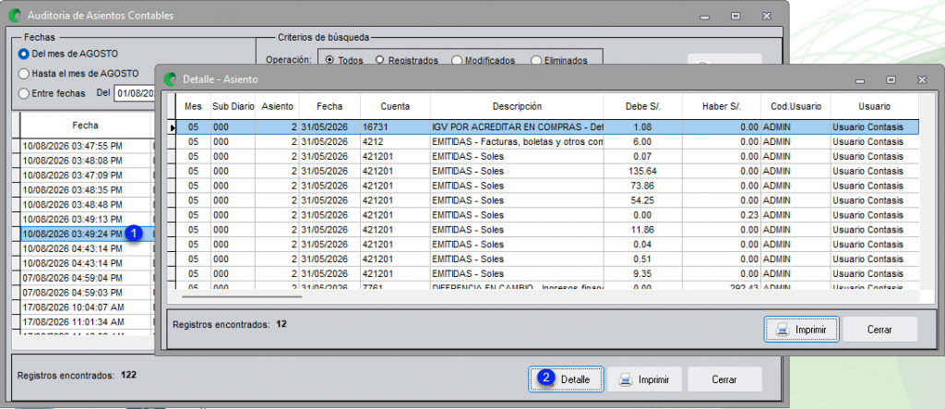Close the Detalle - Asiento window with X
Viewport: 945px width, 409px height.
click(922, 79)
